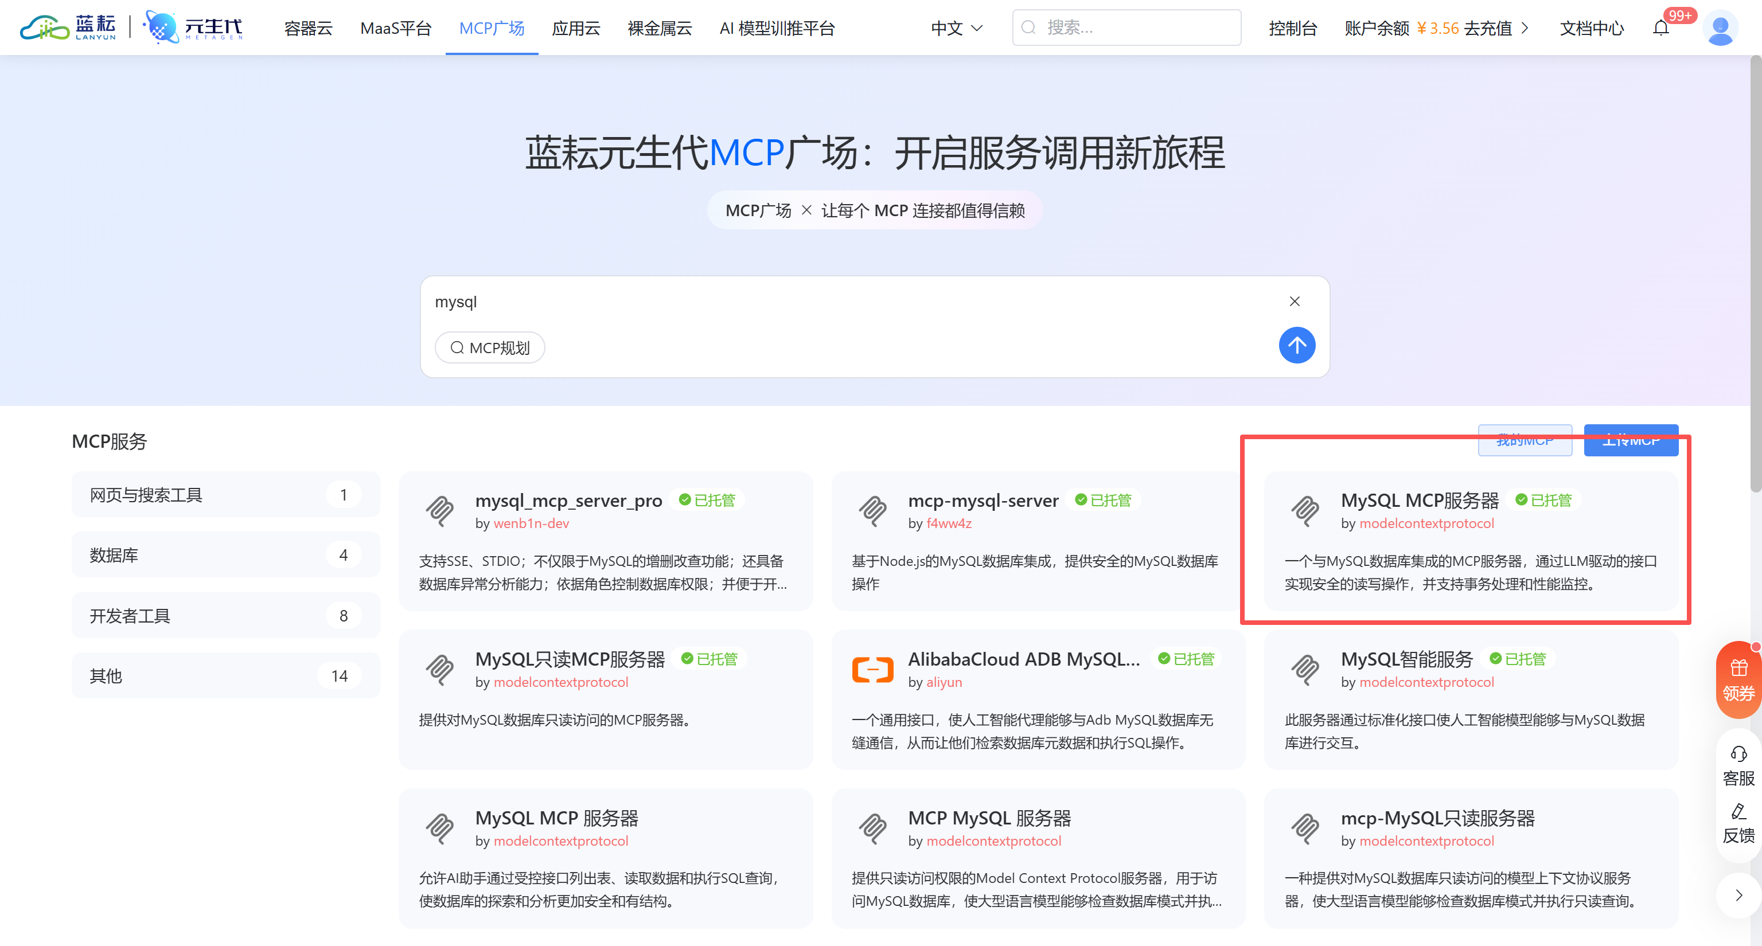Switch to the MaaS平台 tab
Viewport: 1762px width, 946px height.
[x=395, y=28]
